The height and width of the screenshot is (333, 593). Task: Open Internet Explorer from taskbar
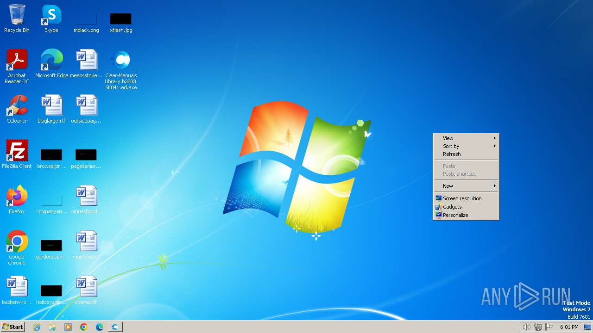pos(37,327)
